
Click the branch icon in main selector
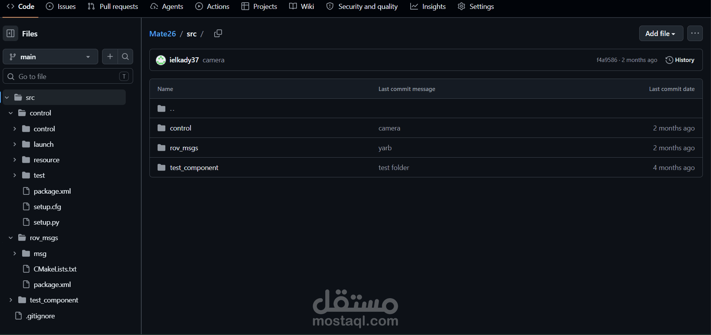(13, 57)
